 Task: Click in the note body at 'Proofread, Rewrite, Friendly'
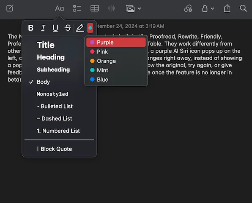click(186, 37)
